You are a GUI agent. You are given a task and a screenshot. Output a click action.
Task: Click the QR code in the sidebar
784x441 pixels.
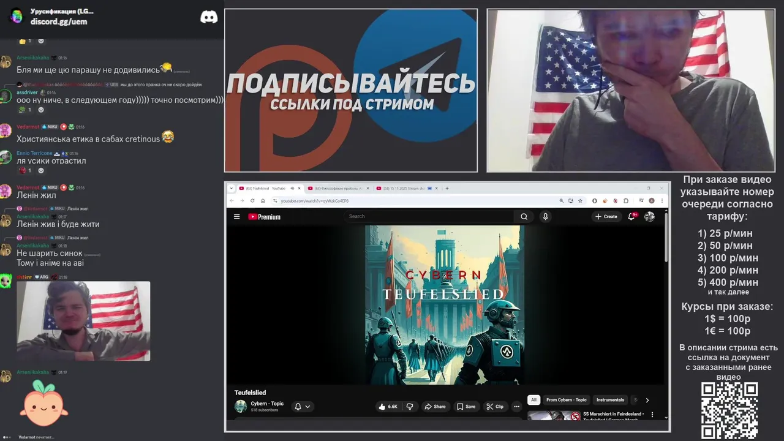coord(729,410)
